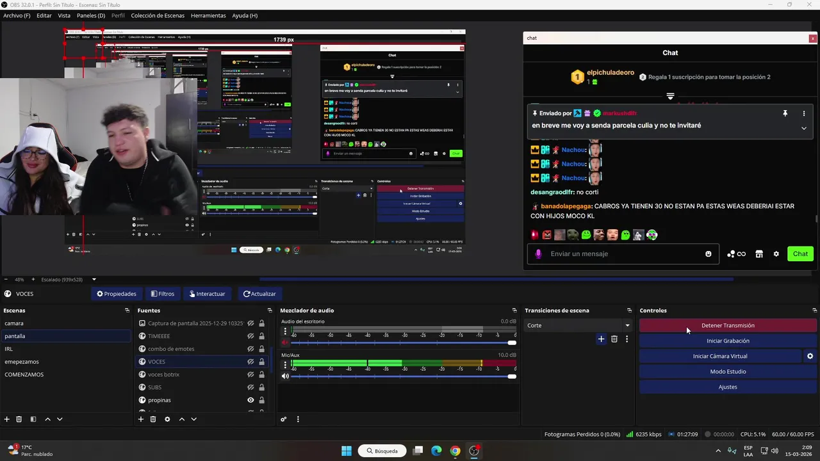Open the Herramientas menu
Image resolution: width=820 pixels, height=461 pixels.
[x=208, y=15]
